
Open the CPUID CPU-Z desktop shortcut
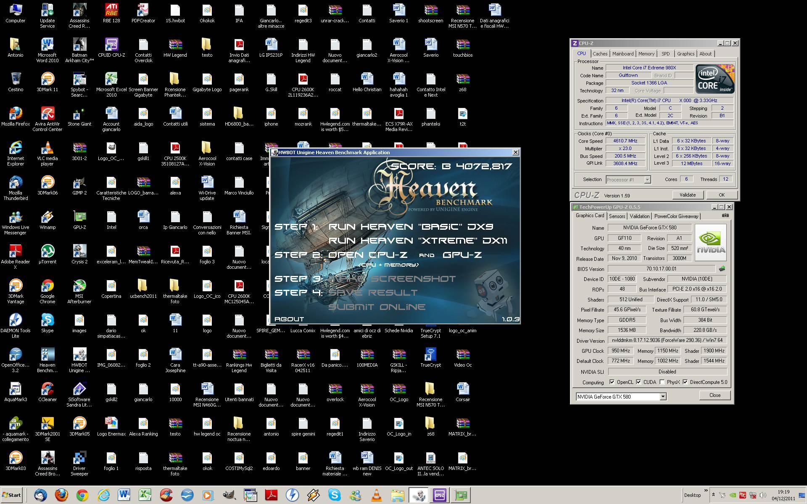[111, 47]
